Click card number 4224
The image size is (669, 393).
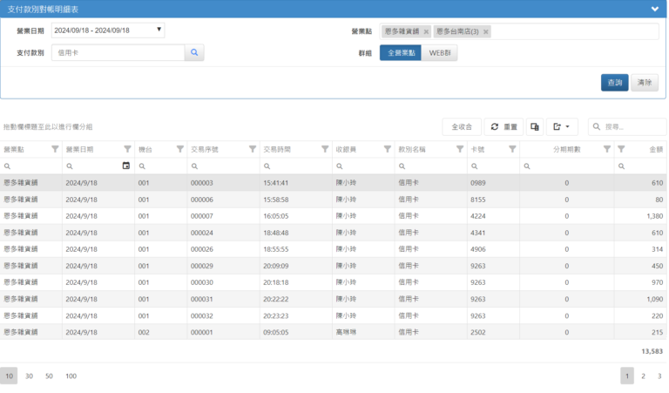tap(478, 216)
